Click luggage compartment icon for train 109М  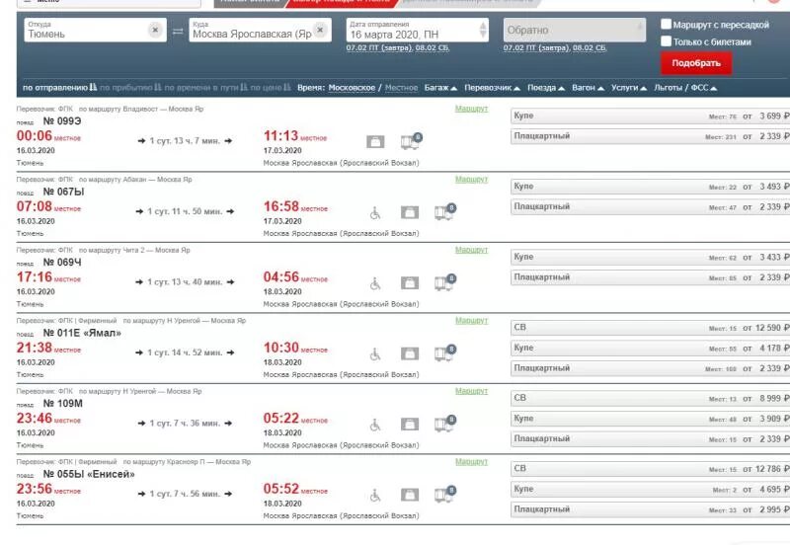pyautogui.click(x=410, y=425)
